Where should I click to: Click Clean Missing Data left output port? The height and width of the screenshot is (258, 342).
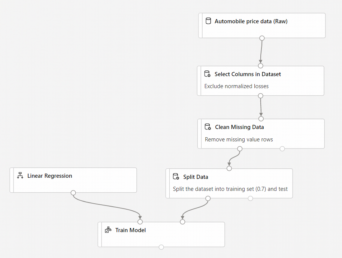tap(240, 149)
